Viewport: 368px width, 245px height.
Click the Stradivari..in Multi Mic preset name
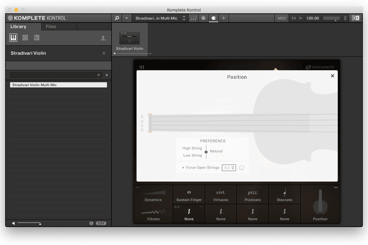tap(156, 18)
